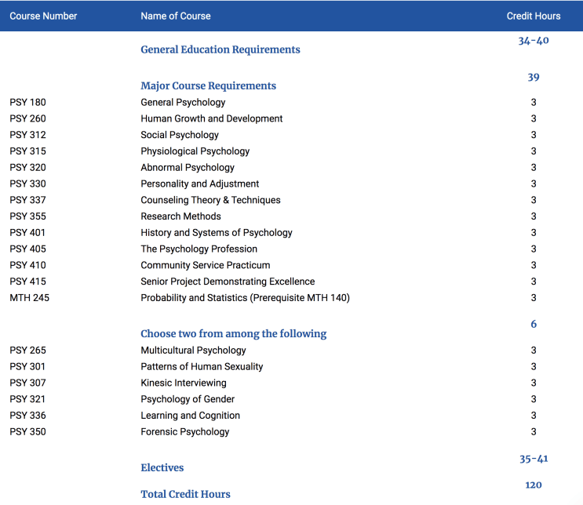This screenshot has height=505, width=583.
Task: Click course number PSY 315
Action: click(28, 151)
